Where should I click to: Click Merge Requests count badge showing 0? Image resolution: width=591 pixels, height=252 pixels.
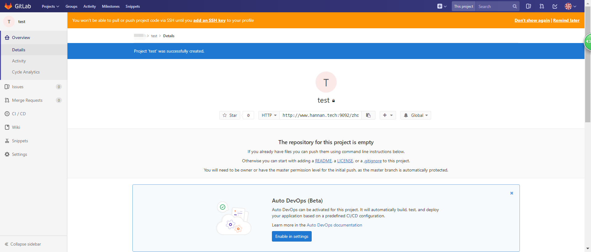click(59, 100)
